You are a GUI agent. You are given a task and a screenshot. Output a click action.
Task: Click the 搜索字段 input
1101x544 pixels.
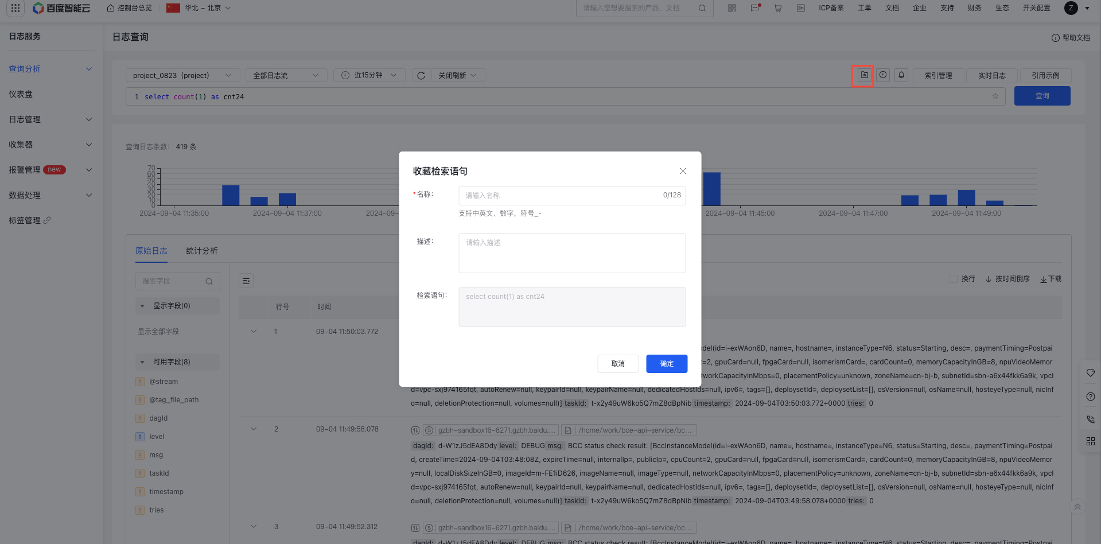(x=177, y=281)
